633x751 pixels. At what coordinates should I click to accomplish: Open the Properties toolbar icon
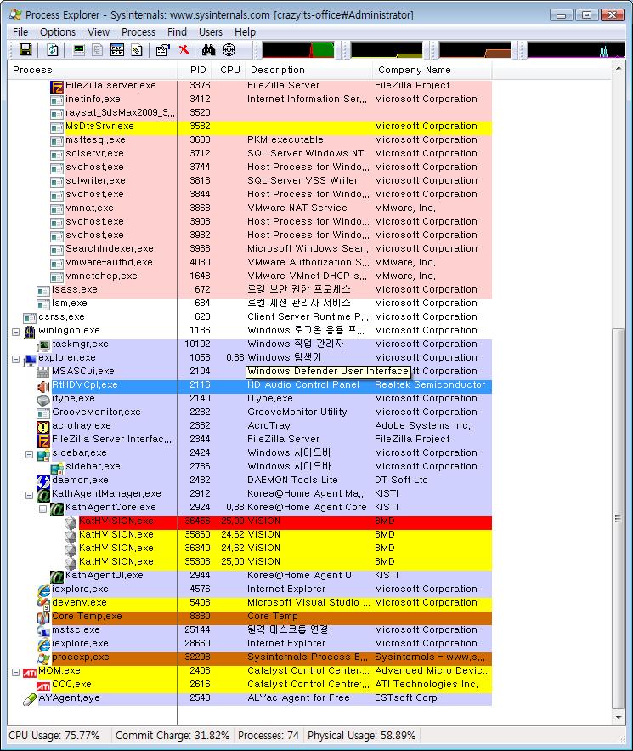(x=162, y=50)
